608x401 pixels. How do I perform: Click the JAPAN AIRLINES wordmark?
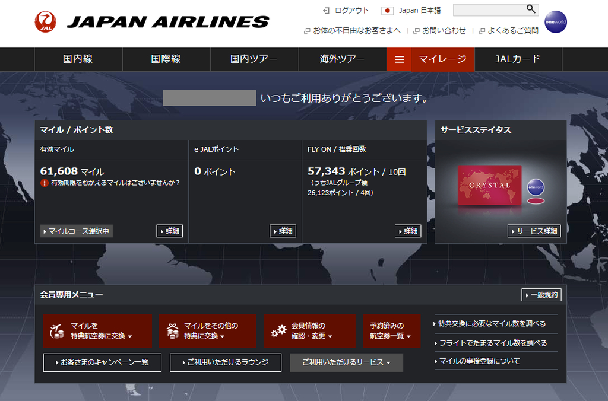tap(168, 22)
